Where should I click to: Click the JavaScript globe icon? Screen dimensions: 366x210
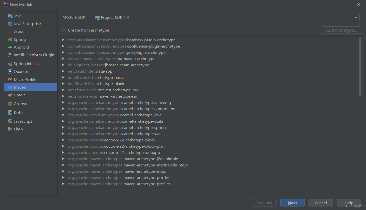click(x=10, y=121)
